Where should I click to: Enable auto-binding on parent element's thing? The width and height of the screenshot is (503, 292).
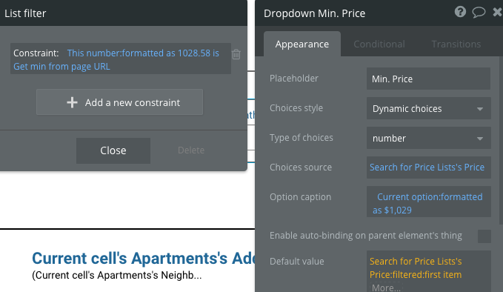tap(484, 236)
